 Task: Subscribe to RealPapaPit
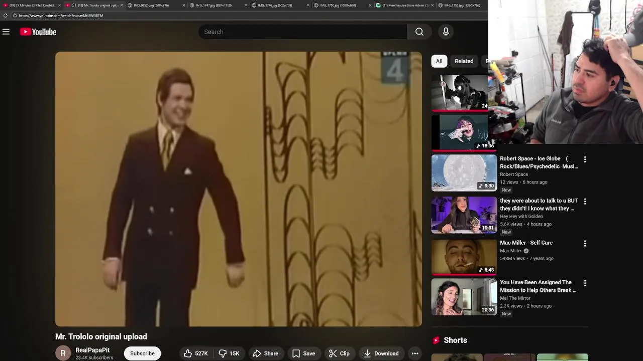coord(142,353)
